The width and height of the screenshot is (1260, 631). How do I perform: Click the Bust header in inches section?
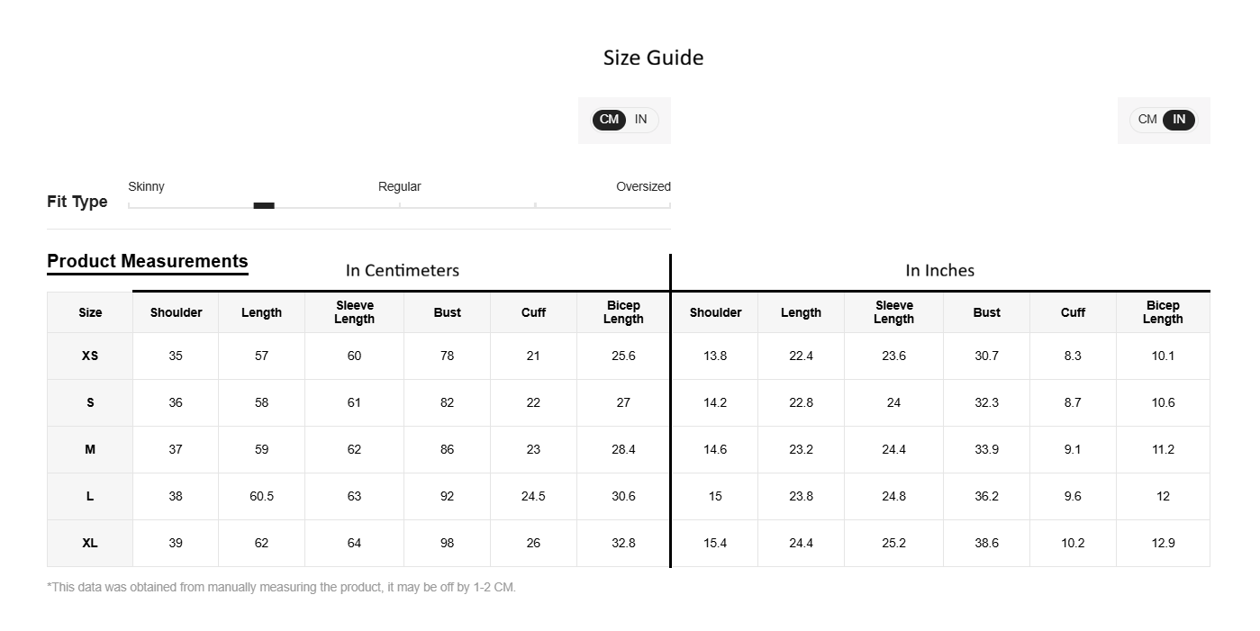pos(986,312)
